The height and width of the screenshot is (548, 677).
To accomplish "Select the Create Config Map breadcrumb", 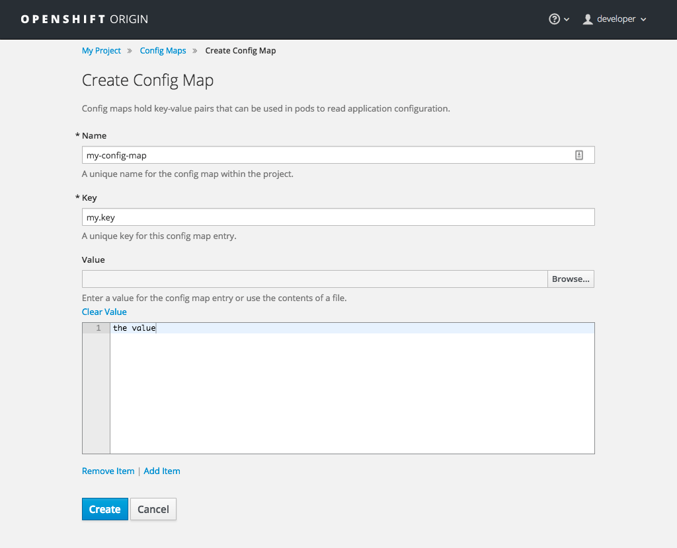I will tap(240, 50).
